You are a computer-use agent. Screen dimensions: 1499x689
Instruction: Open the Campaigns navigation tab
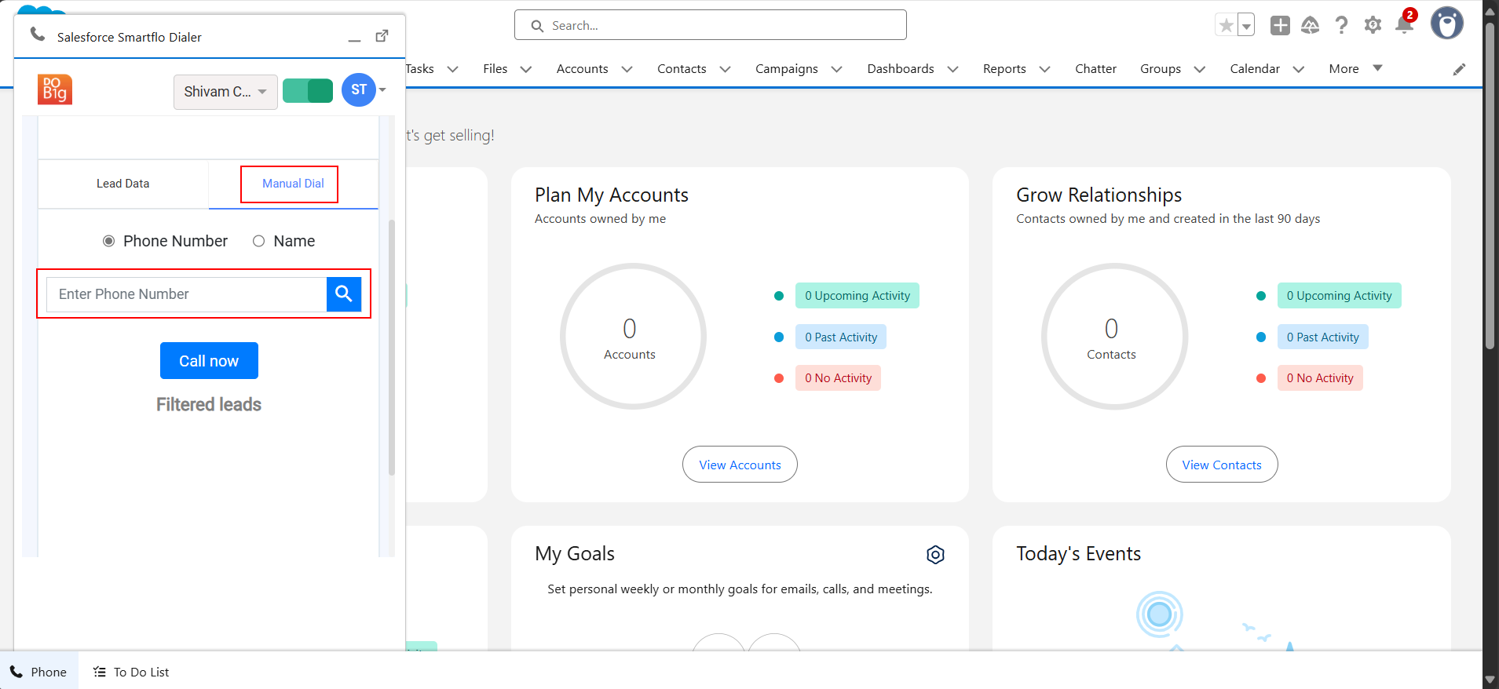click(x=787, y=69)
